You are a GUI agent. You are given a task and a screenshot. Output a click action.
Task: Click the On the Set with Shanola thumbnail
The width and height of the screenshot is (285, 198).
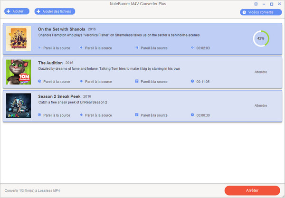coord(19,38)
